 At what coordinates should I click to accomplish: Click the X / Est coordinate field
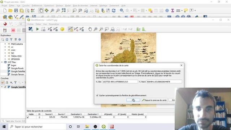pyautogui.click(x=120, y=82)
